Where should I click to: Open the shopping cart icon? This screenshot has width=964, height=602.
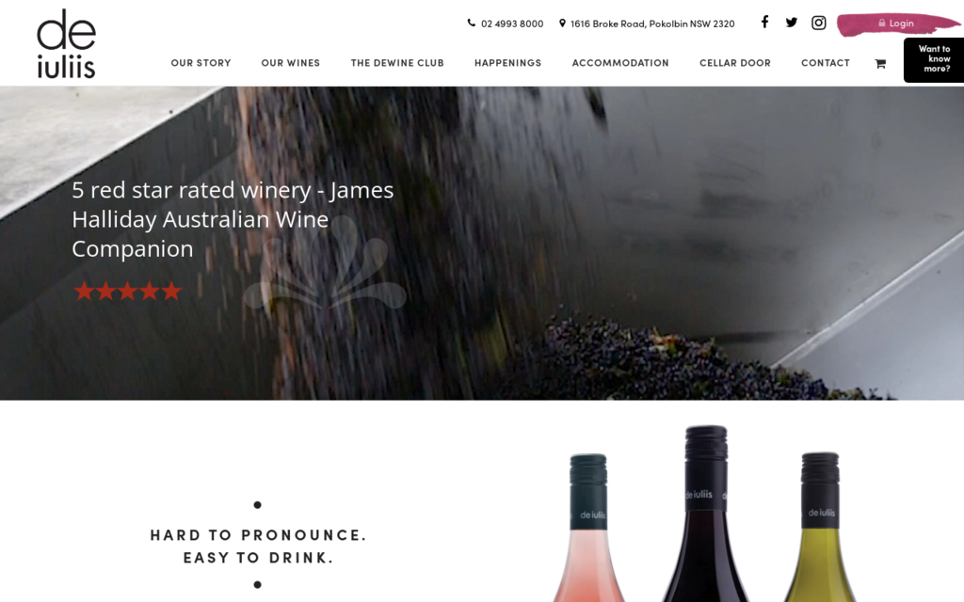tap(880, 63)
